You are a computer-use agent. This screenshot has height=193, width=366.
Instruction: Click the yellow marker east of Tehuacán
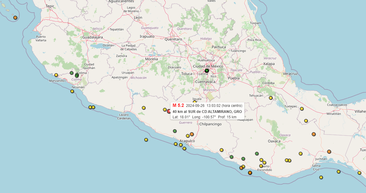click(271, 98)
